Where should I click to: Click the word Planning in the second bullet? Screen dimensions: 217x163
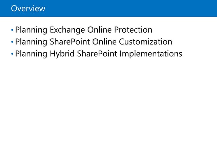[x=31, y=42]
